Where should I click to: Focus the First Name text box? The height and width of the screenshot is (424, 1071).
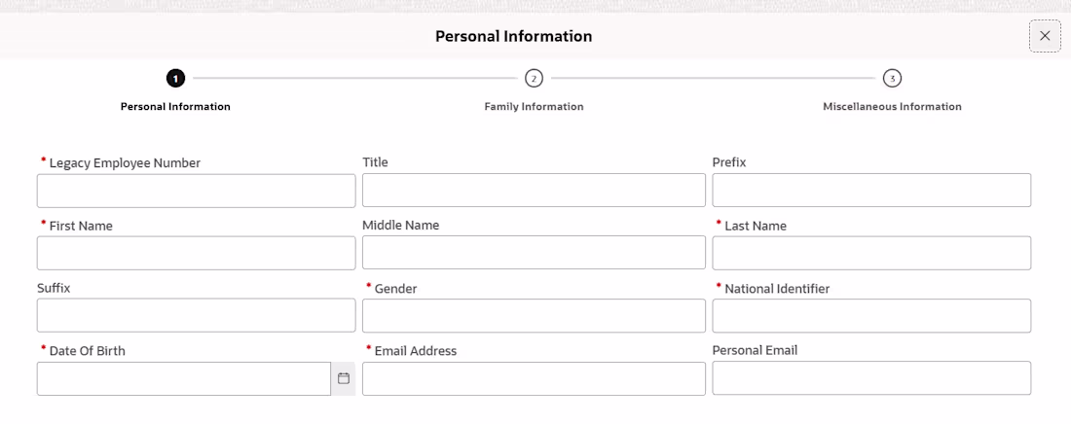click(x=196, y=253)
